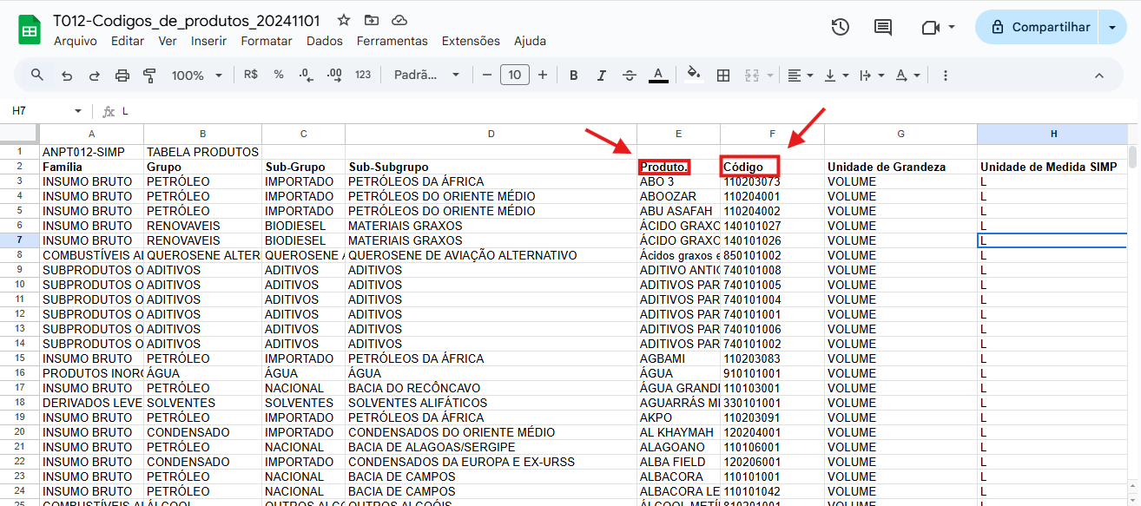Toggle bold formatting
The height and width of the screenshot is (506, 1141).
574,76
